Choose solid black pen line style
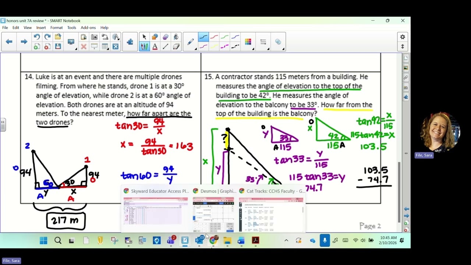Screen dimensions: 471x265 pos(203,37)
